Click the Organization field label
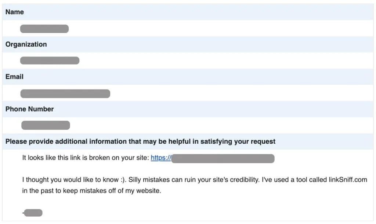Screen dimensions: 376x224 tap(26, 44)
